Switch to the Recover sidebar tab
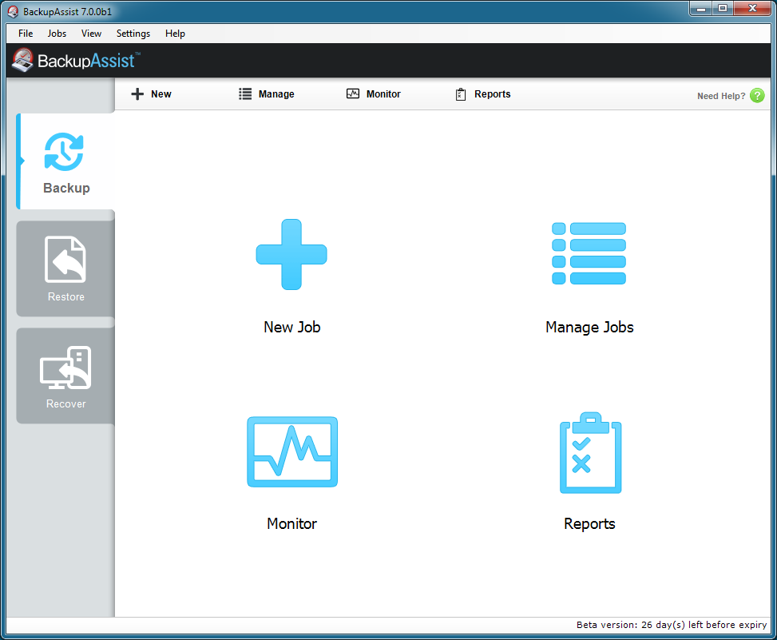Image resolution: width=777 pixels, height=640 pixels. [66, 376]
